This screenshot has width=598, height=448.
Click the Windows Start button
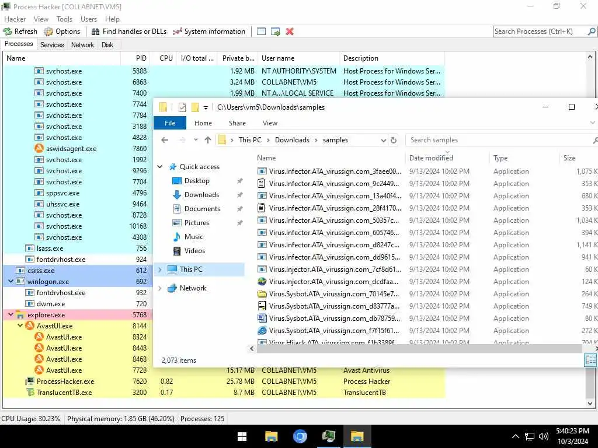[242, 436]
